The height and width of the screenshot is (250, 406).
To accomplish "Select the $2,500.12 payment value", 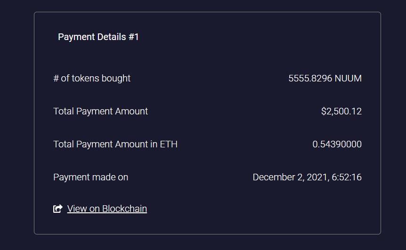I will point(341,111).
